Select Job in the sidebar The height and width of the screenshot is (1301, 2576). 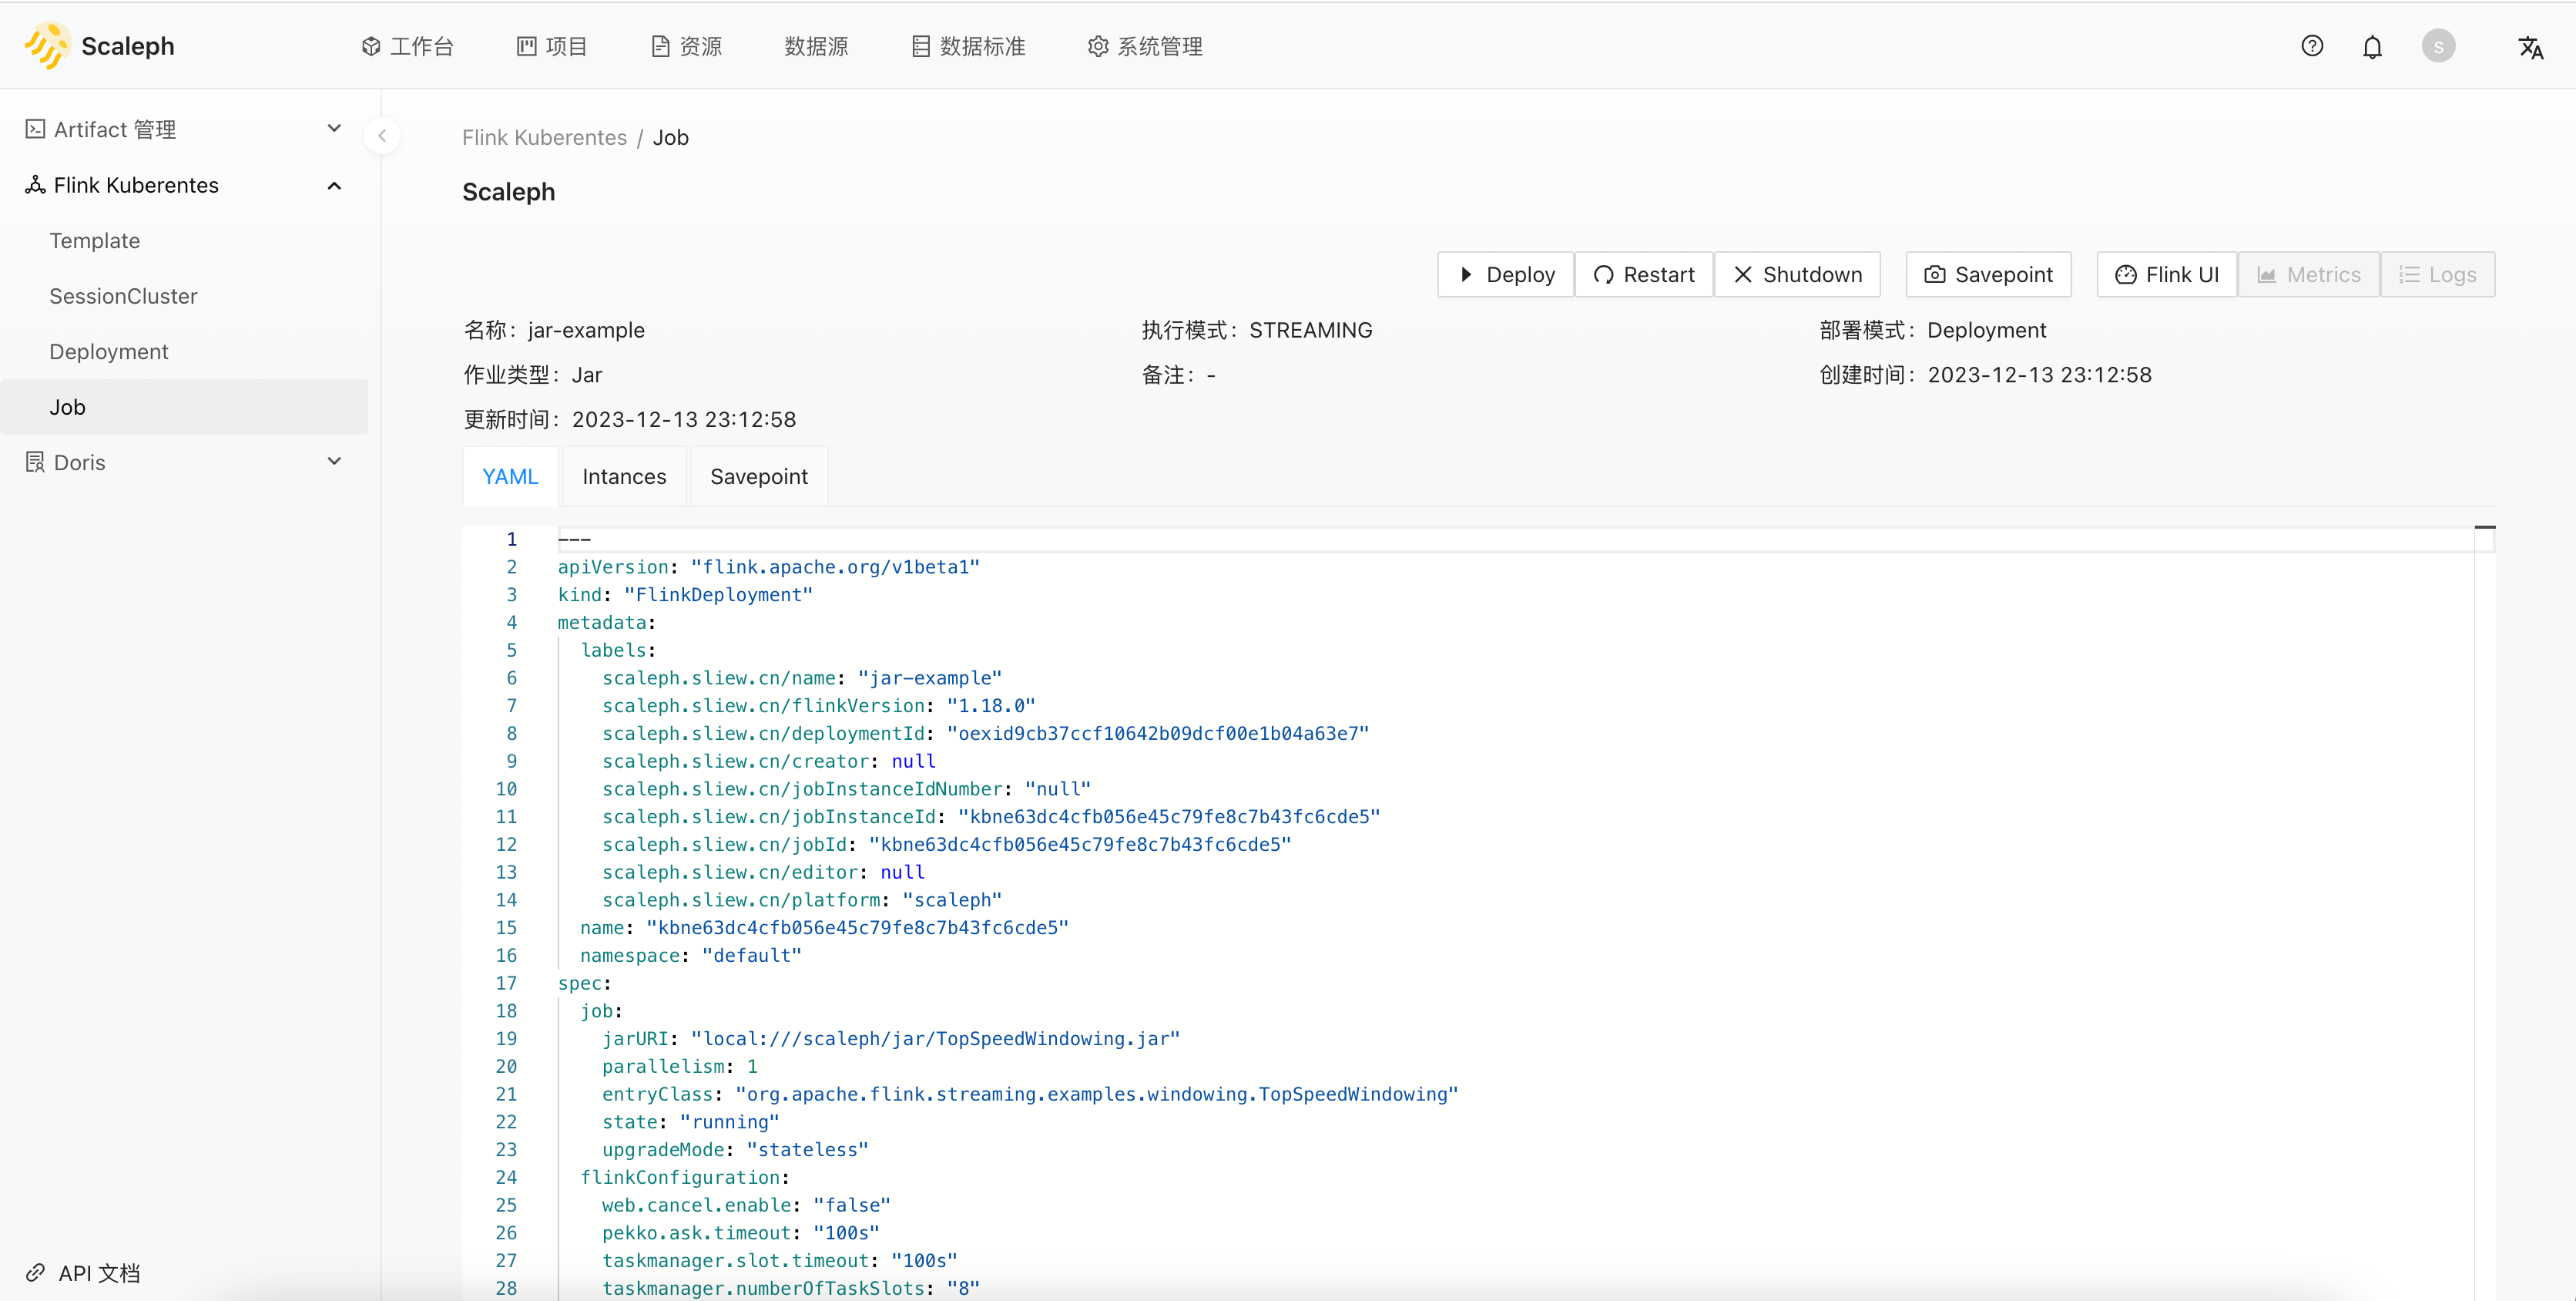click(x=184, y=407)
